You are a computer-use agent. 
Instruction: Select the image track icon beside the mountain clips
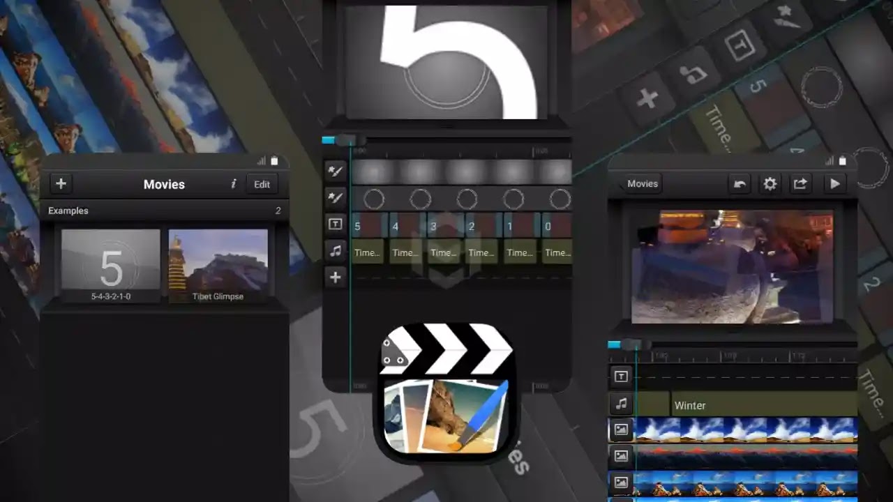(621, 482)
